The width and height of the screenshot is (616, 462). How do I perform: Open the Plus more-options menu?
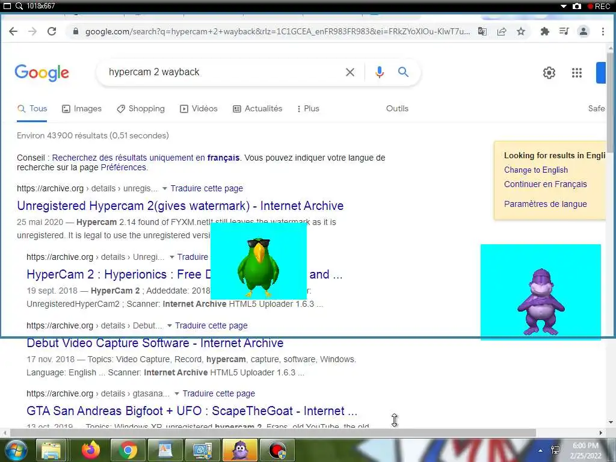pyautogui.click(x=308, y=109)
